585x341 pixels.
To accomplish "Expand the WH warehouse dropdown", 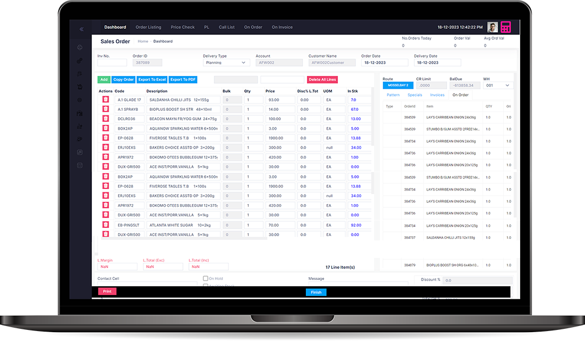I will [x=497, y=85].
